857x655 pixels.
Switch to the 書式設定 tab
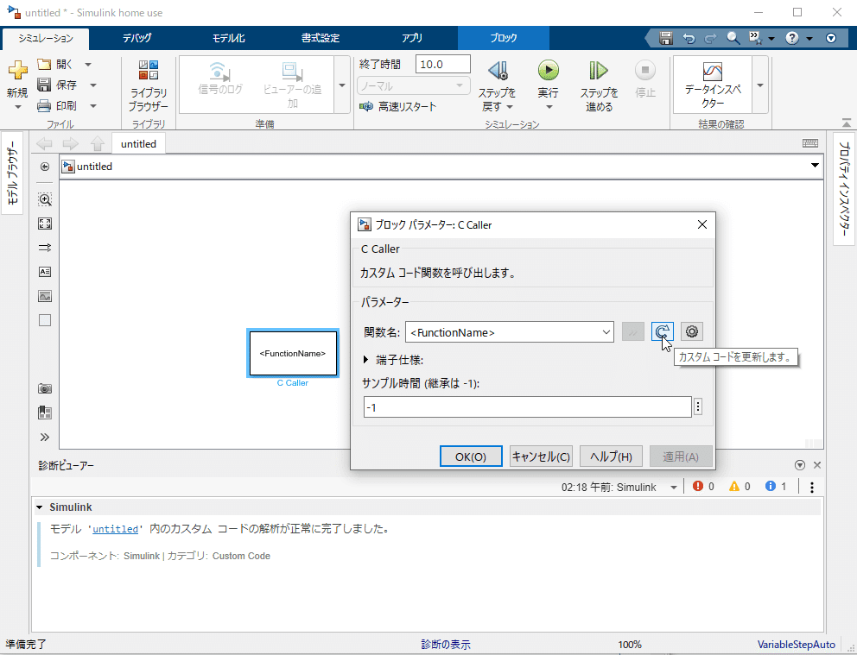[321, 38]
